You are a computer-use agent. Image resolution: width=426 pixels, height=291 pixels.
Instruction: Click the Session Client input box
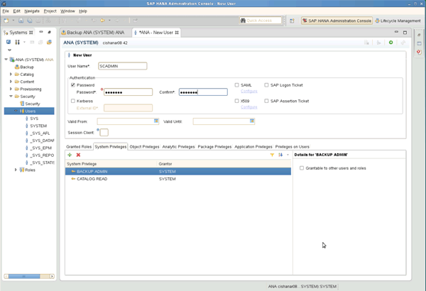click(x=104, y=133)
